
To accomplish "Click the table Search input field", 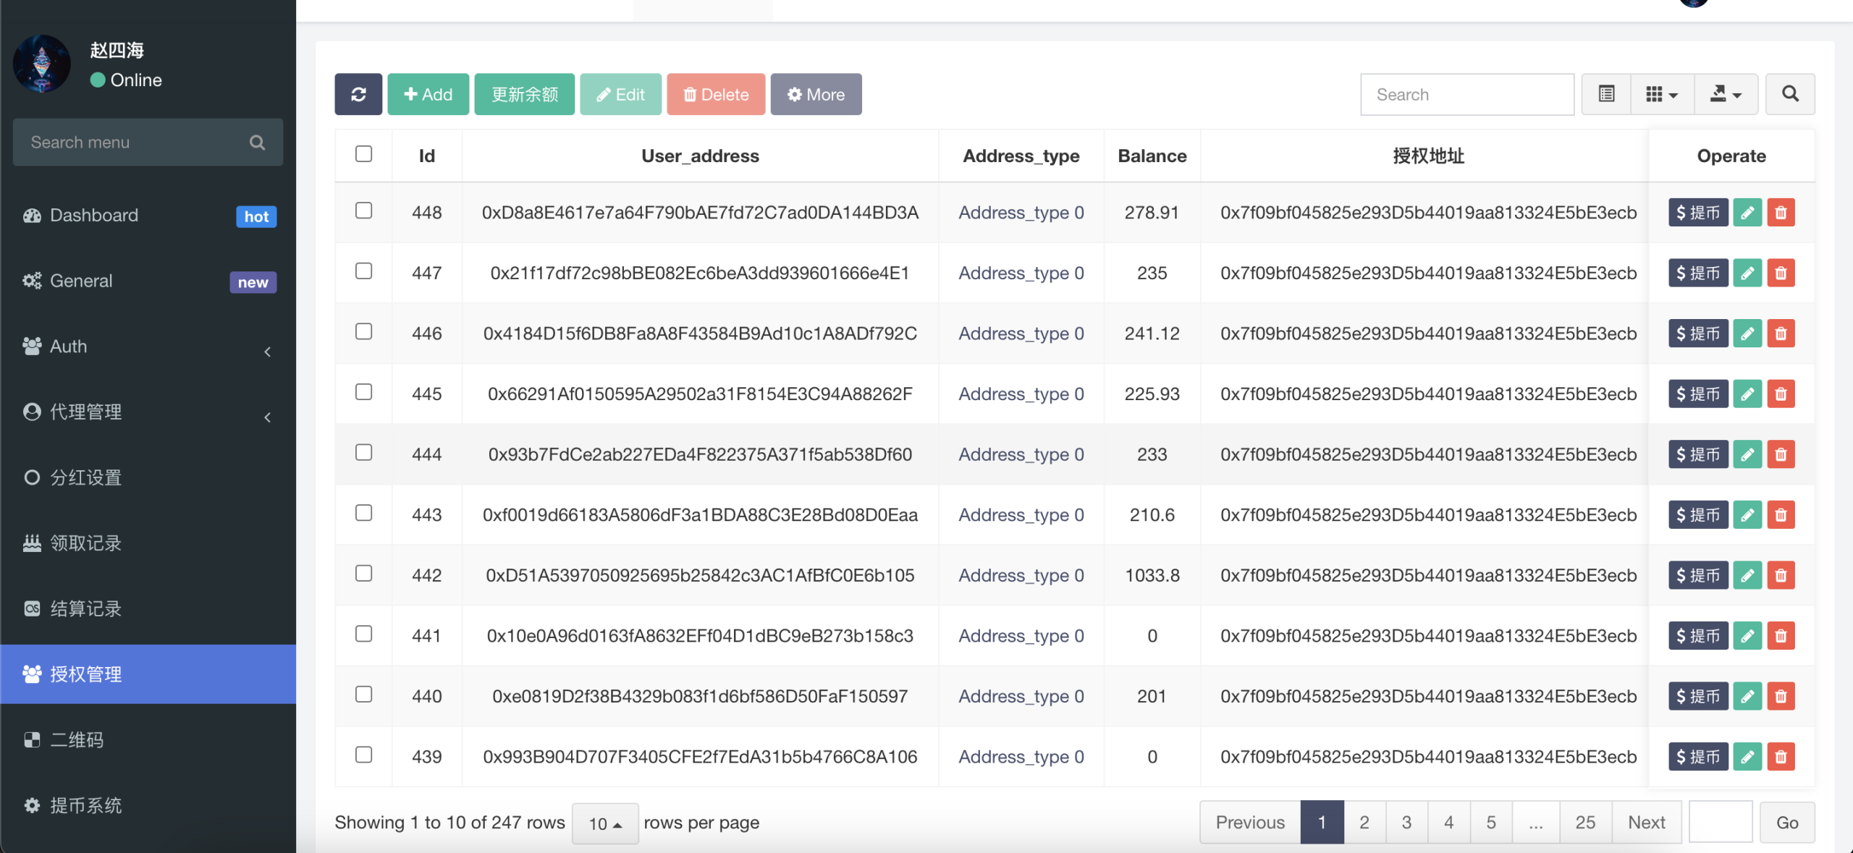I will click(1466, 94).
